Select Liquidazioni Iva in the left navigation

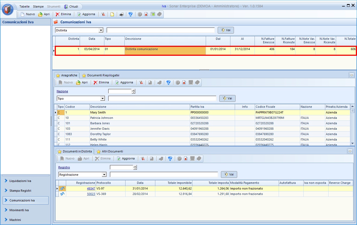[20, 181]
